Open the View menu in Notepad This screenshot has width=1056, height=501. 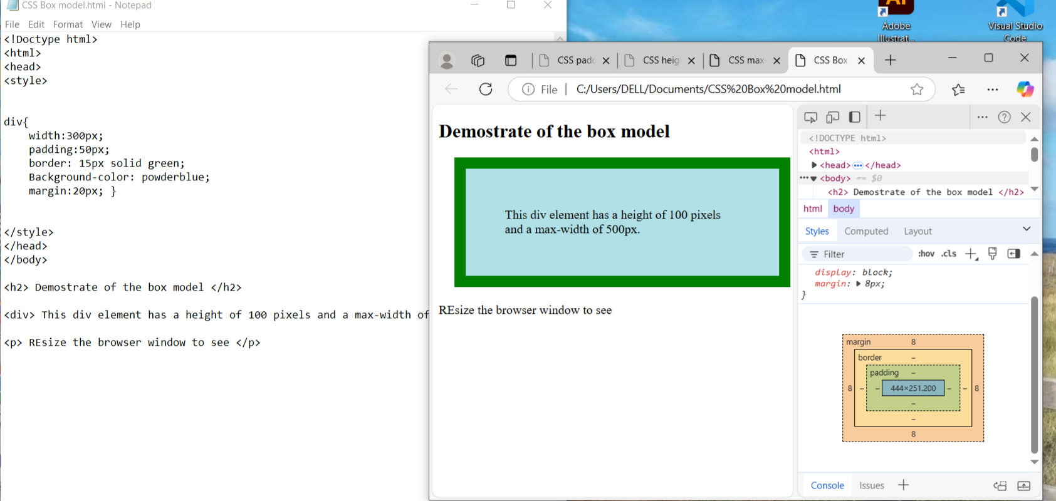click(101, 24)
